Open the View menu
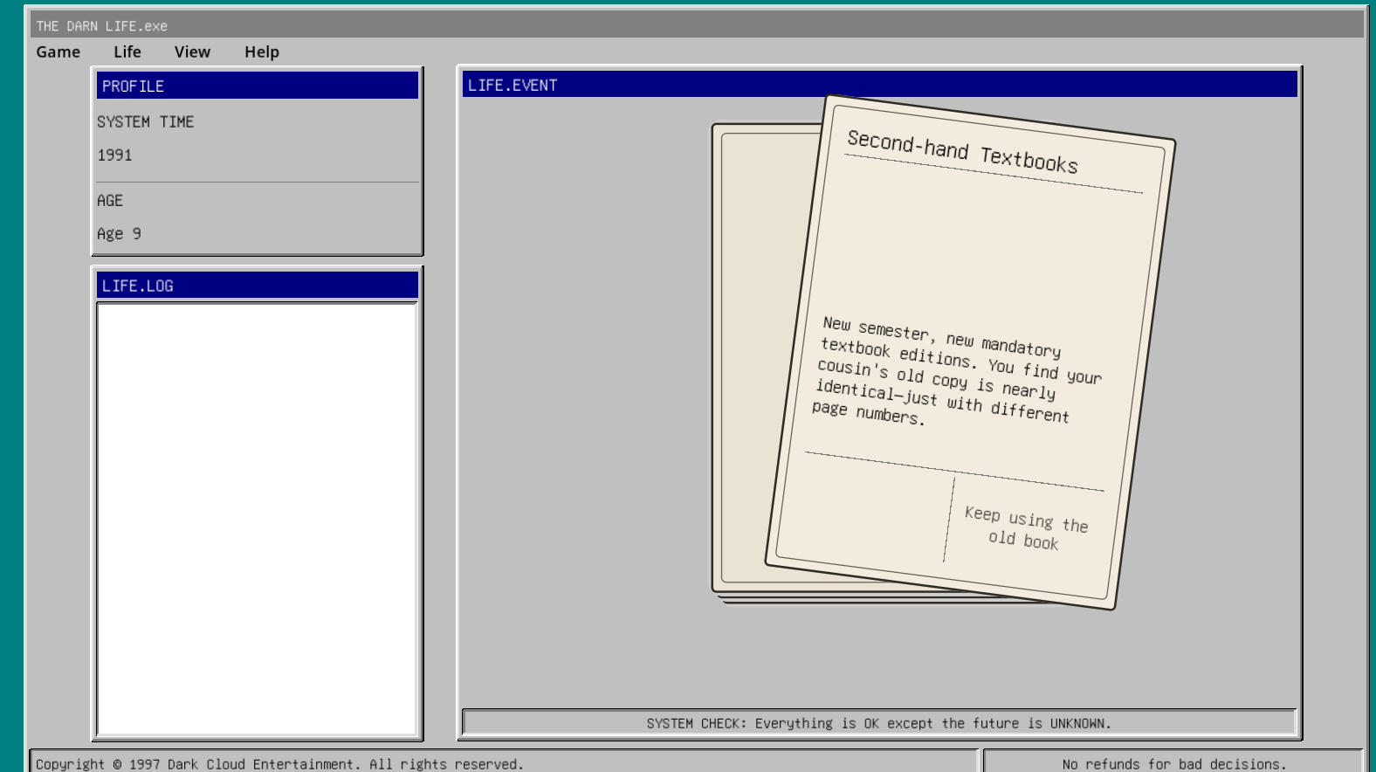 [192, 52]
